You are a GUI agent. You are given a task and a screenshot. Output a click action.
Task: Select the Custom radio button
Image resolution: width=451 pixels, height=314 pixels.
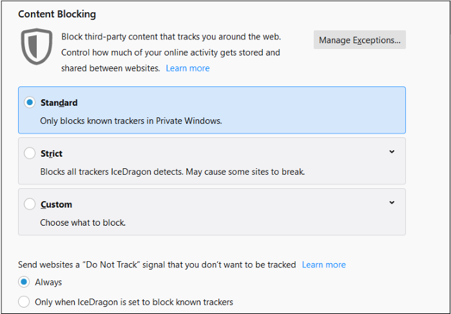tap(30, 204)
